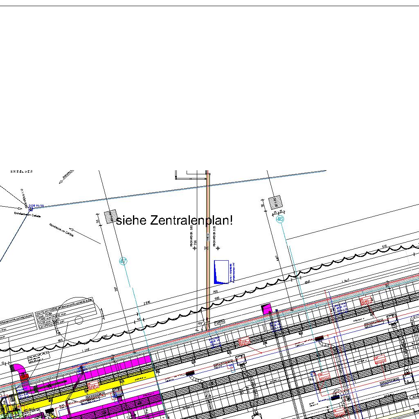Click the blue DDB 15/15 node symbol
This screenshot has width=419, height=419.
pos(31,209)
